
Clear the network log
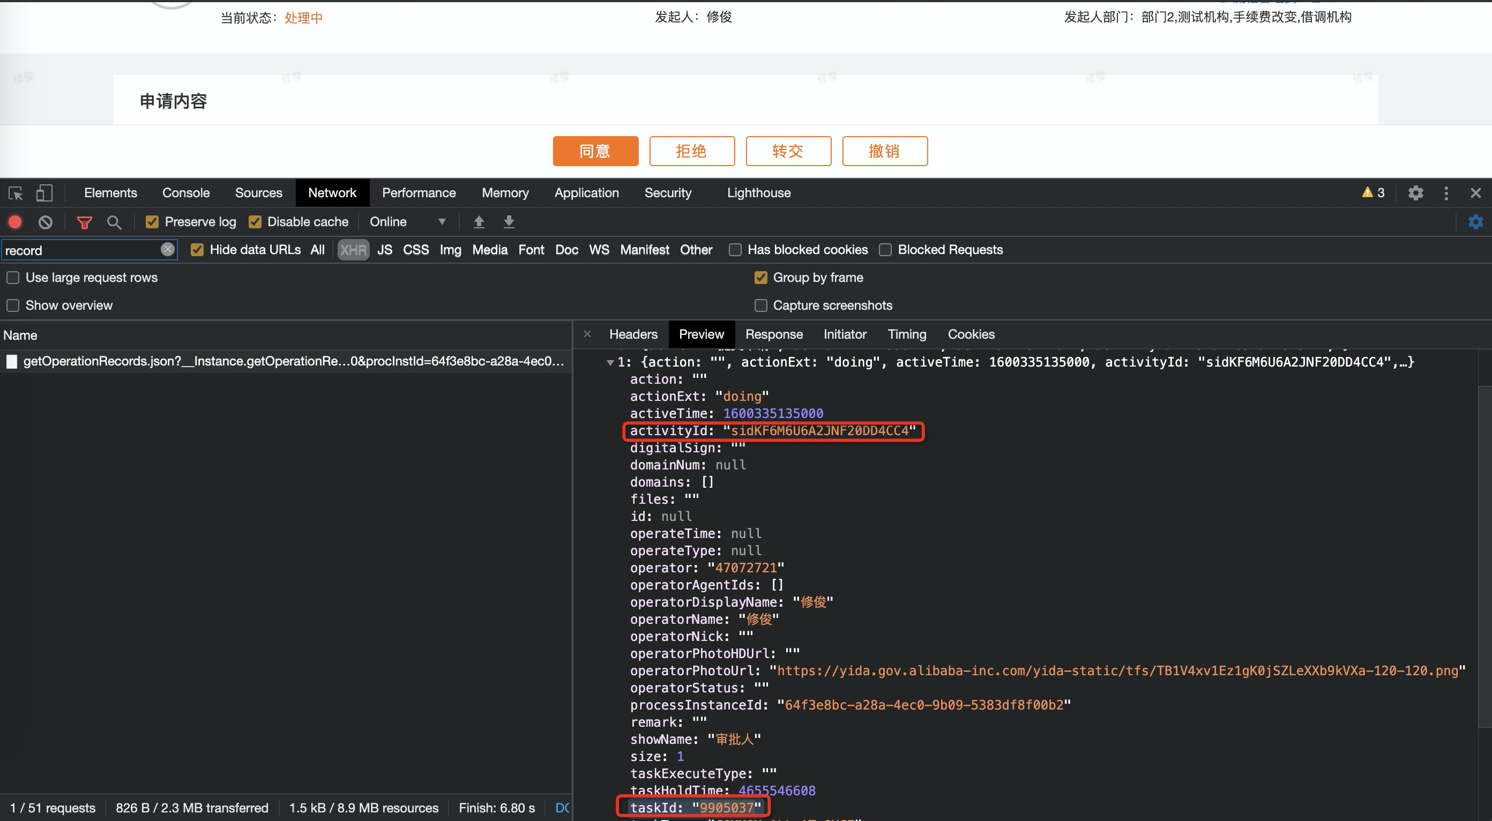tap(45, 222)
